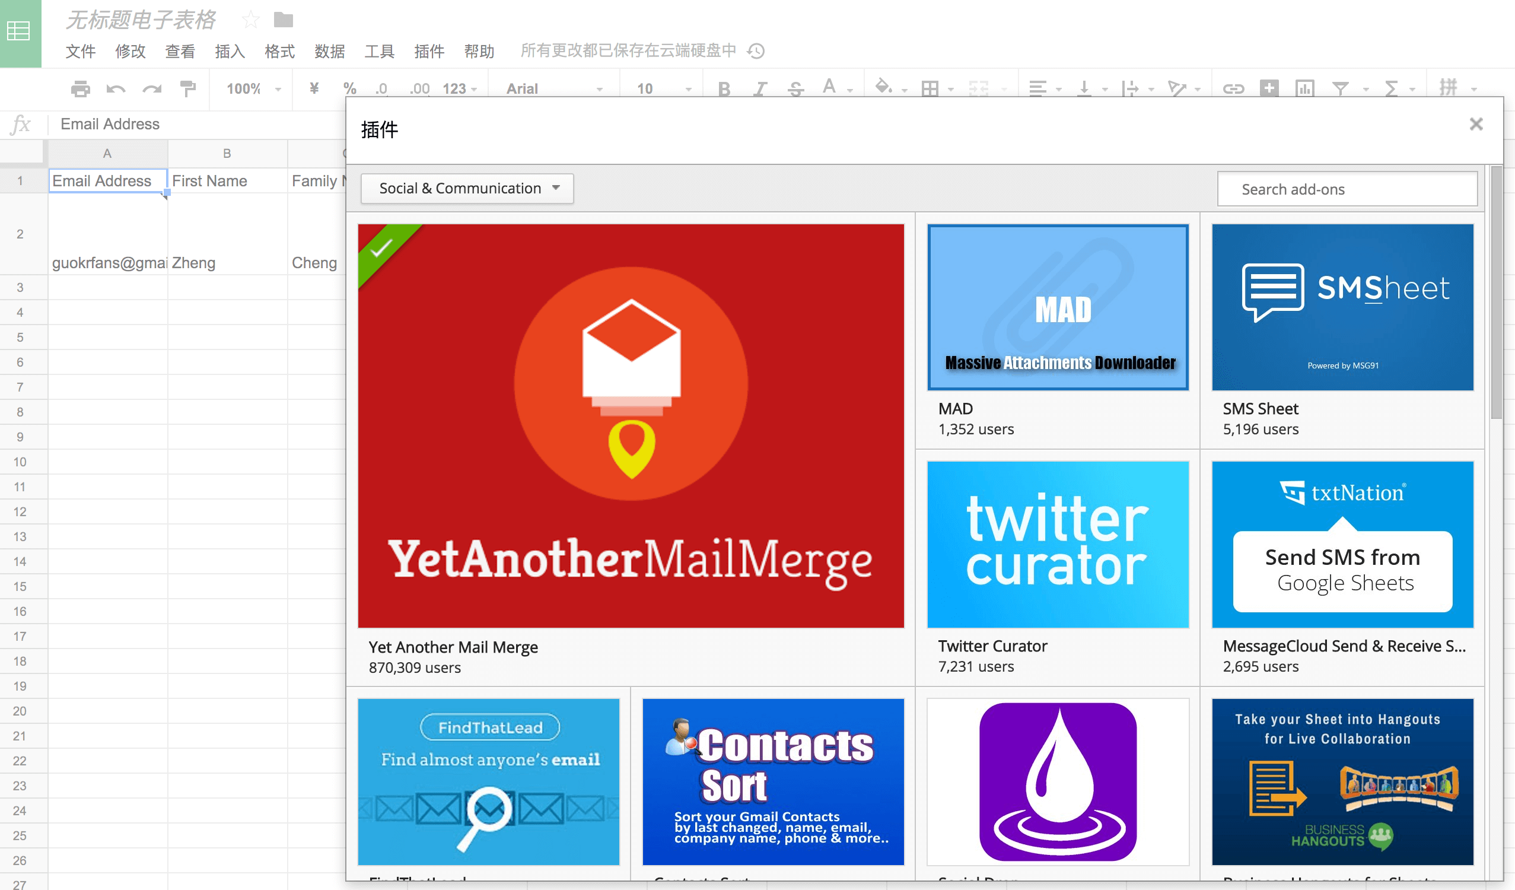Expand the borders dropdown arrow
The image size is (1515, 890).
950,90
